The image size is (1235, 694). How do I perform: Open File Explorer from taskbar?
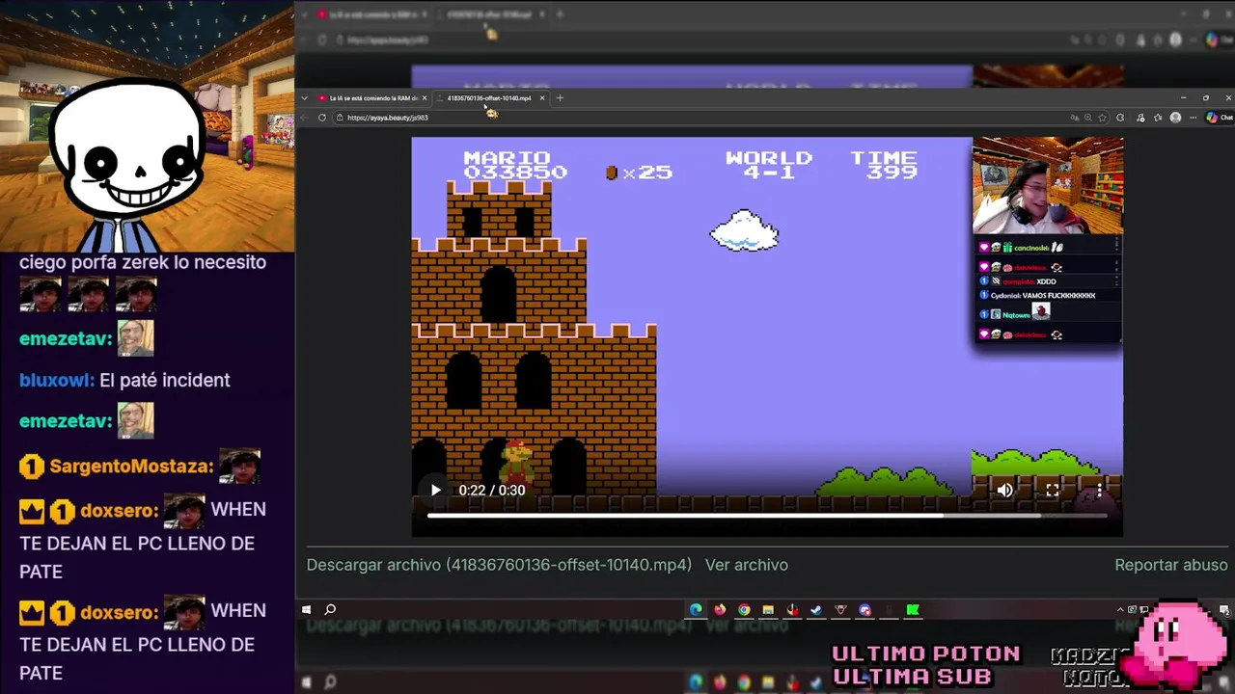pos(768,609)
